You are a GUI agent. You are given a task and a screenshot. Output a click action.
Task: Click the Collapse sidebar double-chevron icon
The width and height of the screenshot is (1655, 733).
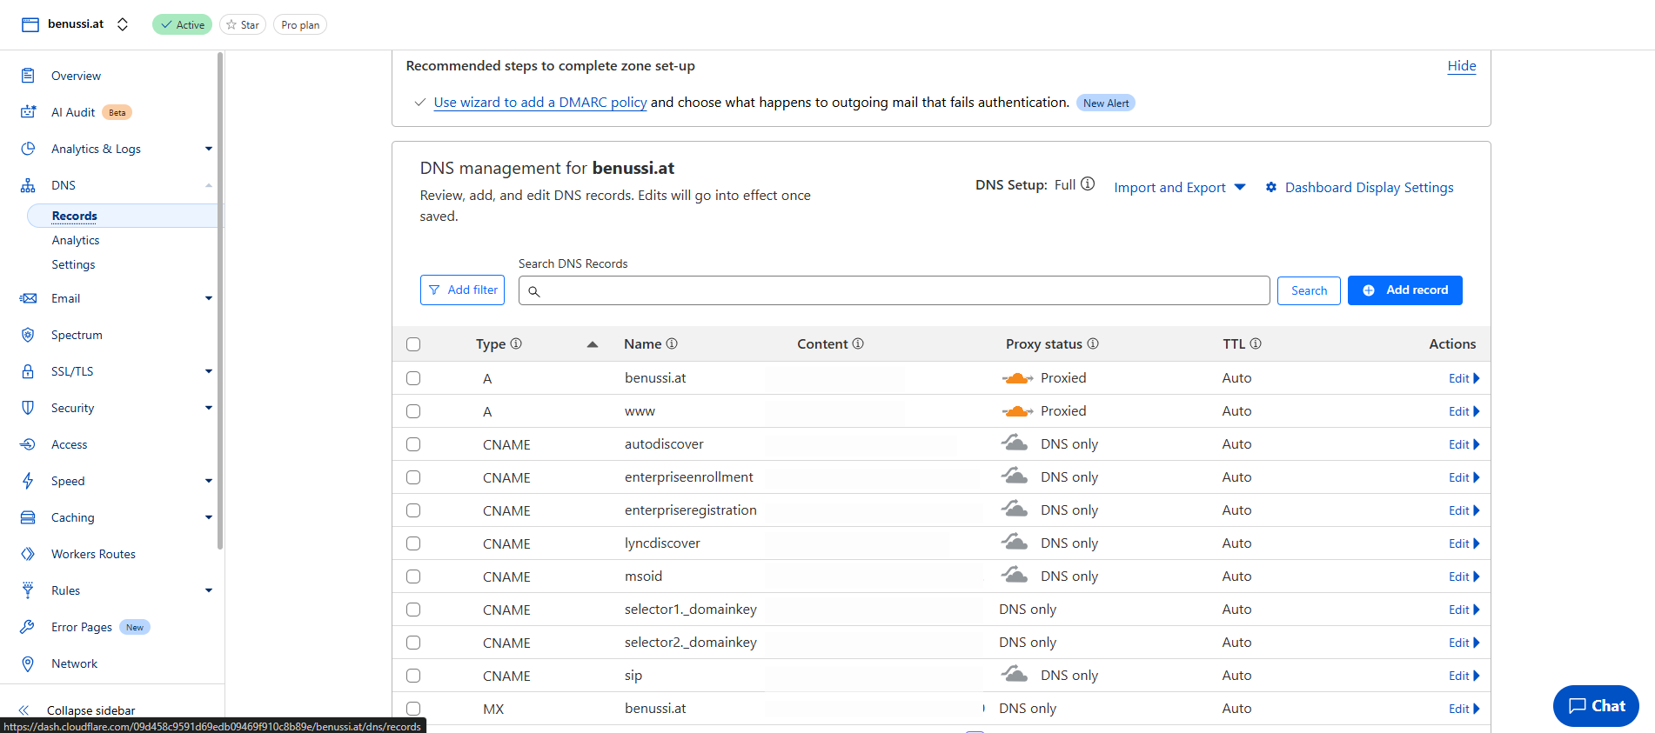point(24,710)
